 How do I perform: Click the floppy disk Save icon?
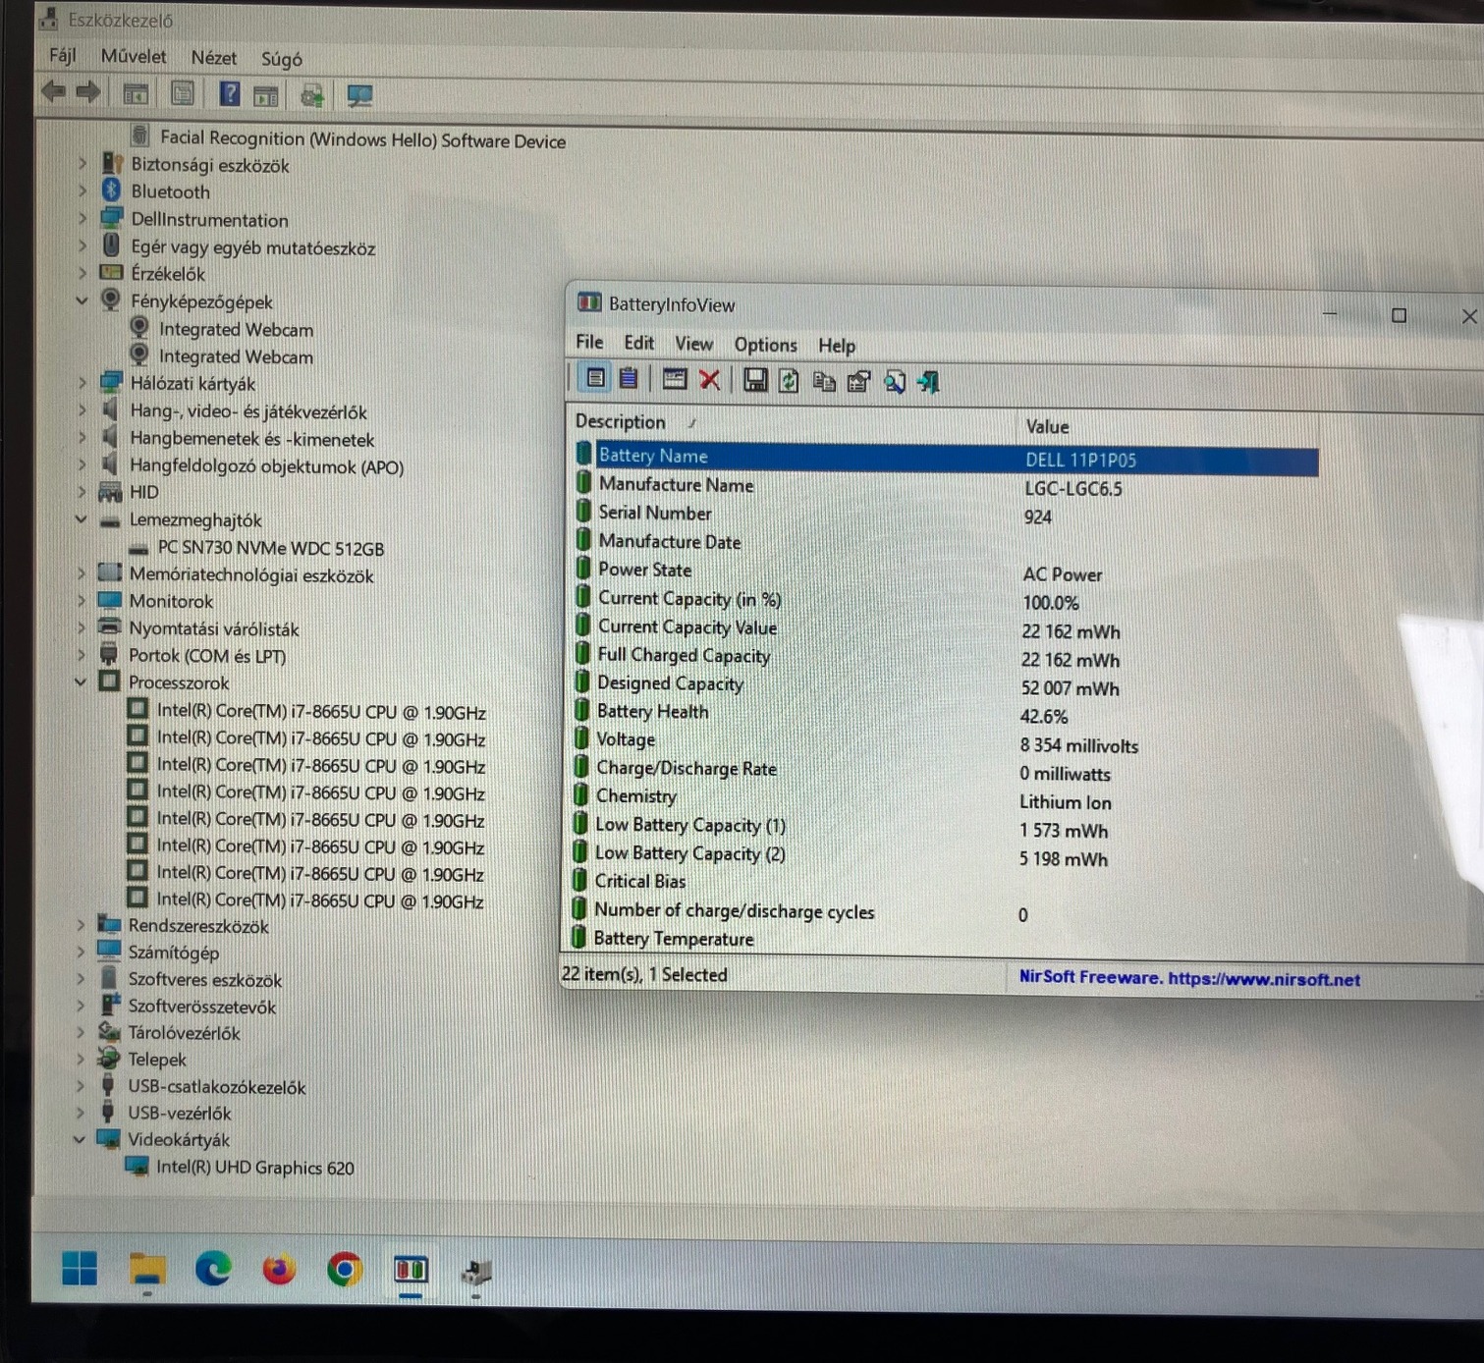[755, 381]
